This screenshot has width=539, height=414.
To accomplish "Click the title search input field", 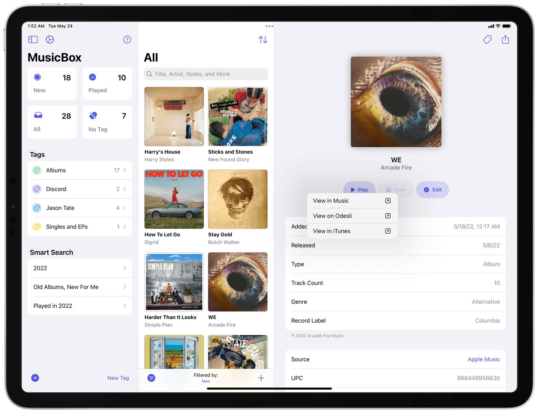I will pos(207,73).
